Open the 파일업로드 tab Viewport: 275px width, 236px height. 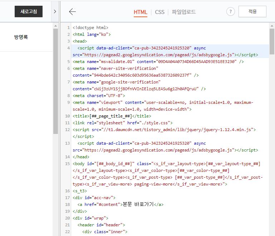pos(183,12)
